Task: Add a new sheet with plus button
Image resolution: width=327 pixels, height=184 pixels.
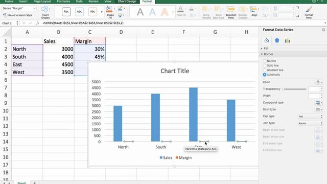Action: 35,183
